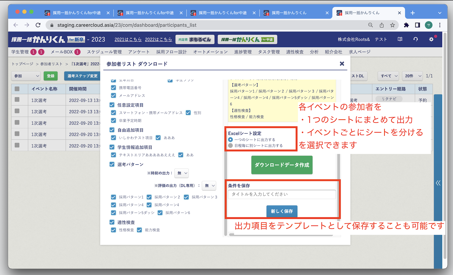Toggle the 性格検査 checkbox
This screenshot has width=453, height=275.
coord(114,230)
